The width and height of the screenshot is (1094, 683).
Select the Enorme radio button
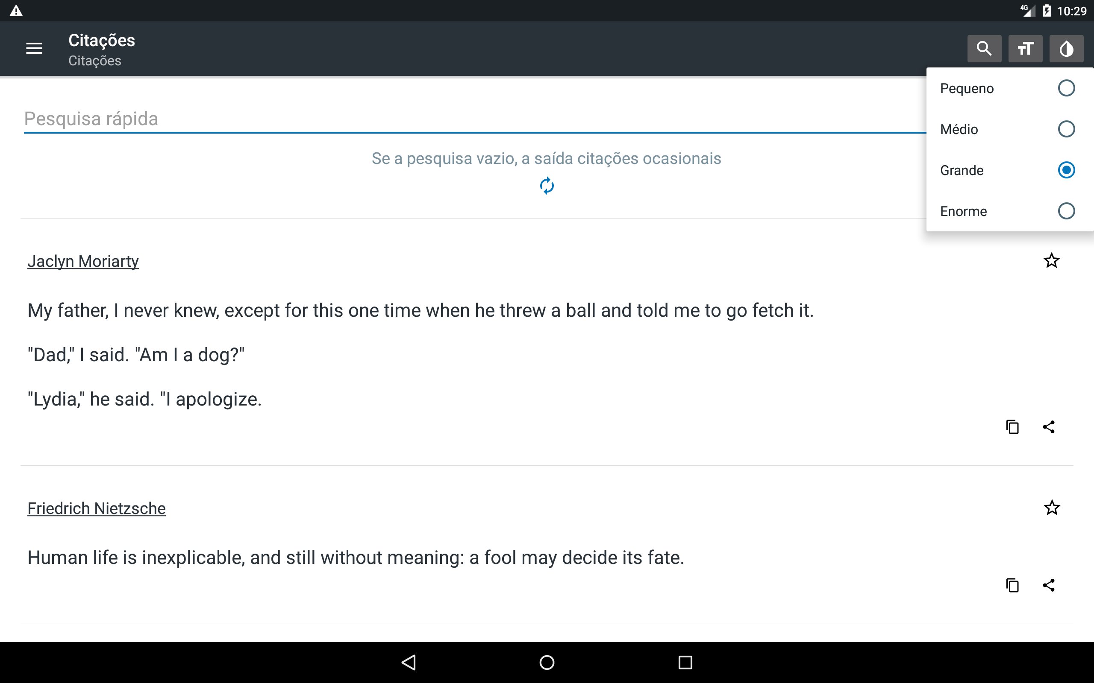point(1066,211)
